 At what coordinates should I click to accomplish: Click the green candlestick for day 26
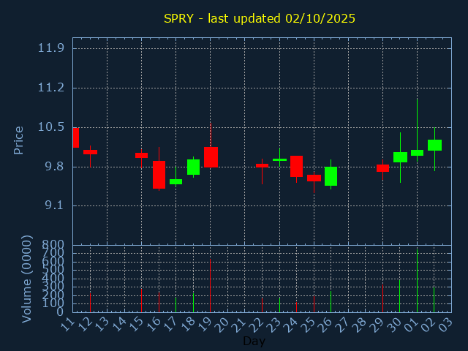point(331,176)
